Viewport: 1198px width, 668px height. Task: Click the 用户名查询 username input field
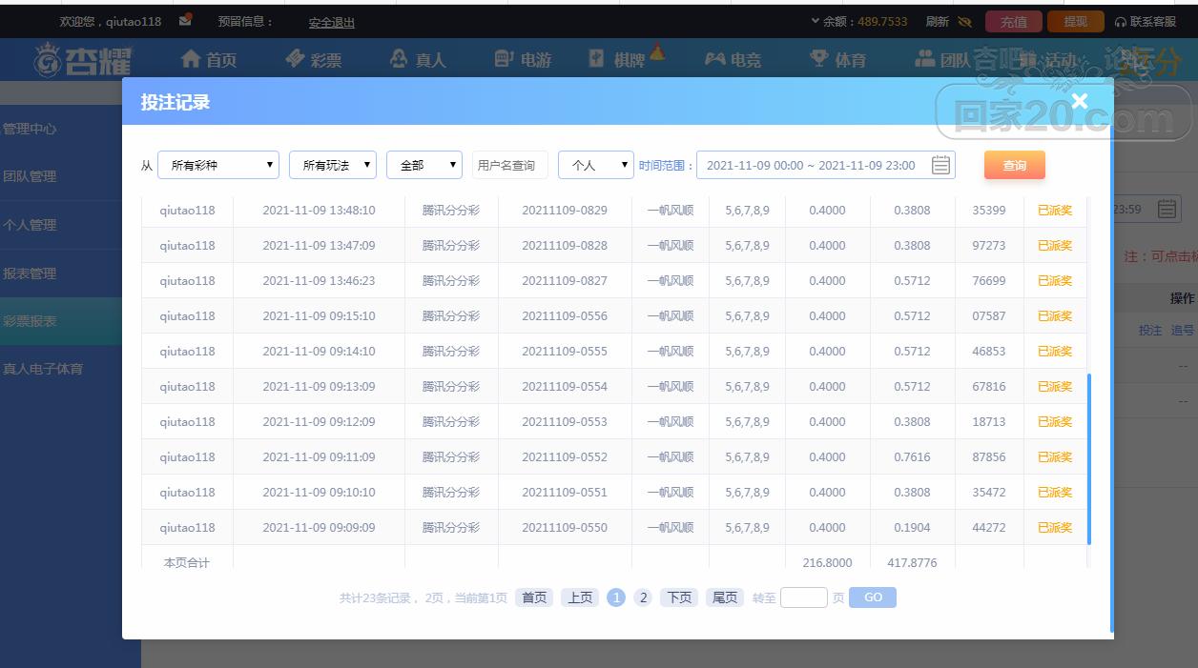click(510, 165)
